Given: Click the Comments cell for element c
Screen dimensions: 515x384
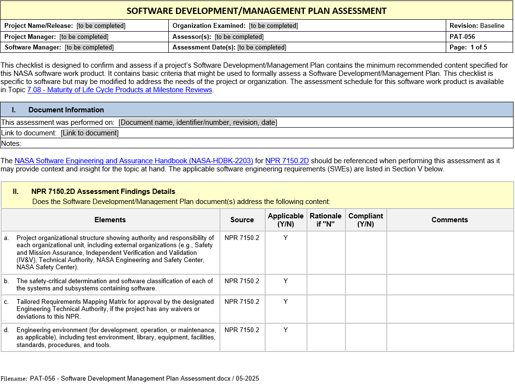Looking at the screenshot, I should tap(450, 309).
